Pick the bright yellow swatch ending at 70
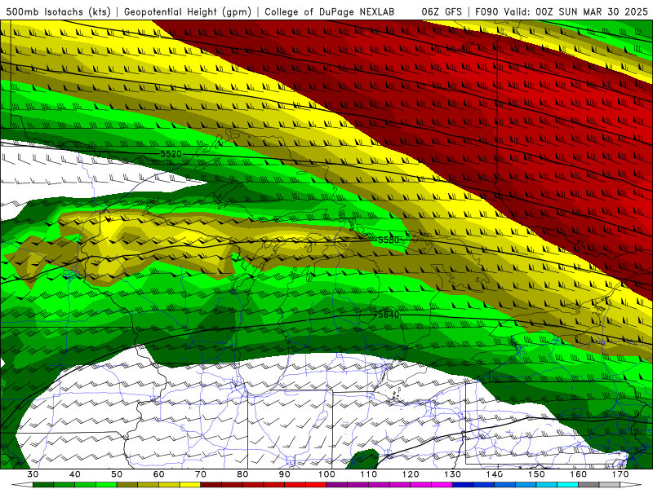The height and width of the screenshot is (489, 653). 190,485
